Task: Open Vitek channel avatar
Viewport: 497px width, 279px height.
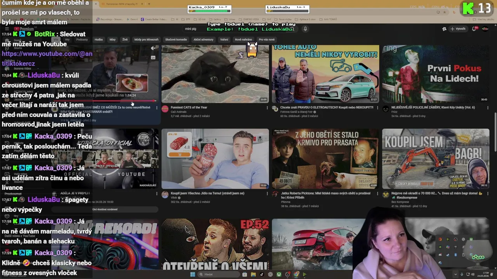Action: 165,195
